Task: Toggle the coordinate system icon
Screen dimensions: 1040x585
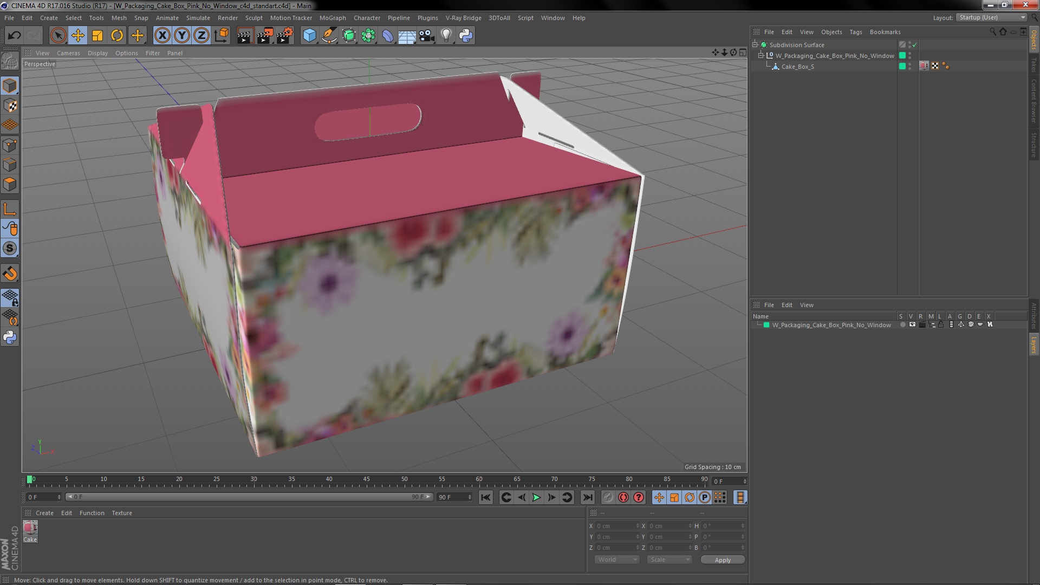Action: (x=221, y=36)
